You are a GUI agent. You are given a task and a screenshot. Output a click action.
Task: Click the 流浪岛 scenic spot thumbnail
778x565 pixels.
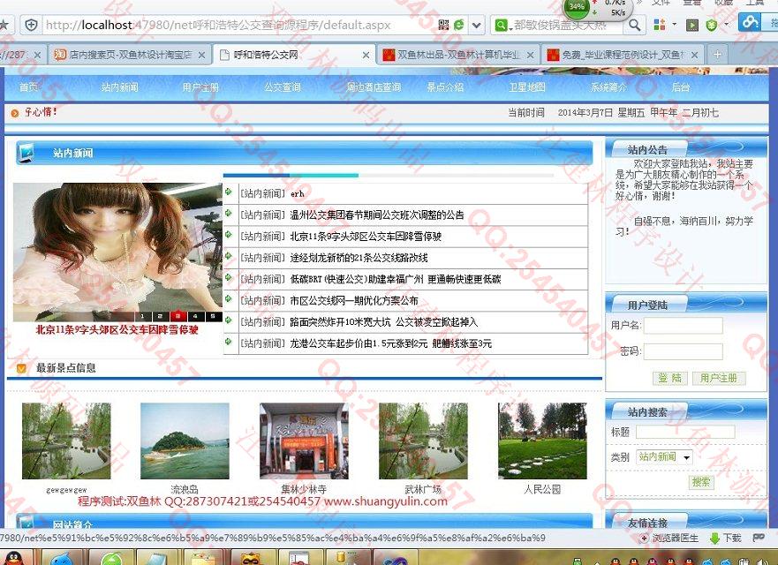(185, 441)
